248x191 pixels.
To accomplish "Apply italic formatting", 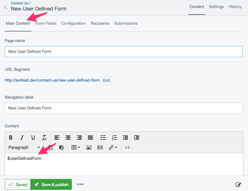I will (x=22, y=138).
